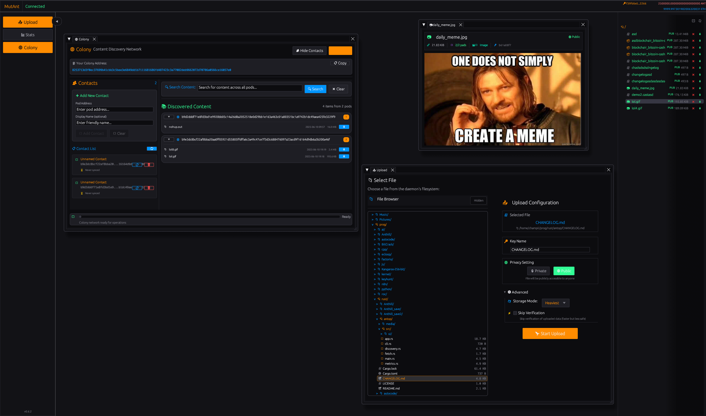The image size is (706, 416).
Task: Collapse the Advanced section
Action: (x=505, y=292)
